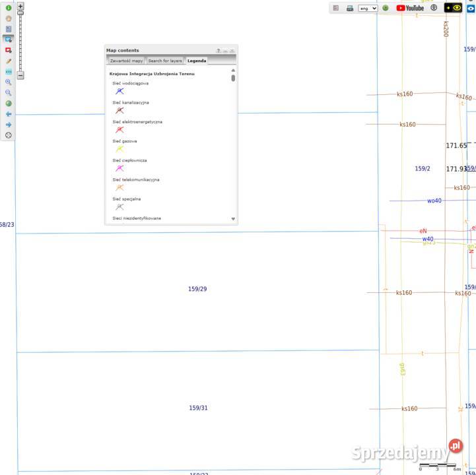Select the magnifier zoom-out tool
The width and height of the screenshot is (476, 475).
[9, 93]
